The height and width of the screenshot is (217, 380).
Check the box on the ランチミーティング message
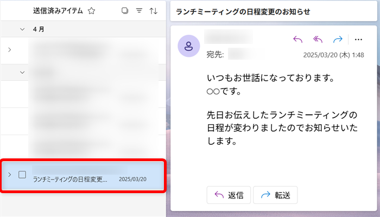click(22, 175)
